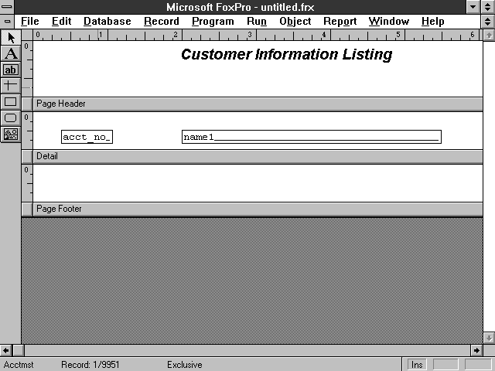Open the document window control menu box
The image size is (495, 371).
pos(7,22)
